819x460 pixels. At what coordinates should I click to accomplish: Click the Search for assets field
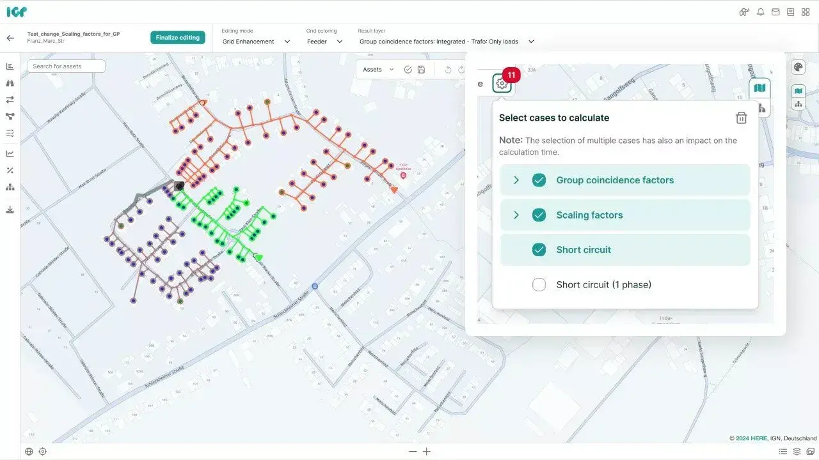pyautogui.click(x=66, y=66)
